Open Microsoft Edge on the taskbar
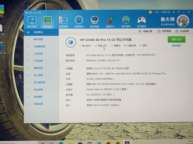Viewport: 193px width, 144px height. point(61,143)
